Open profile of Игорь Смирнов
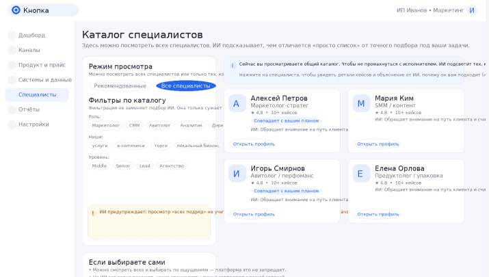 254,214
